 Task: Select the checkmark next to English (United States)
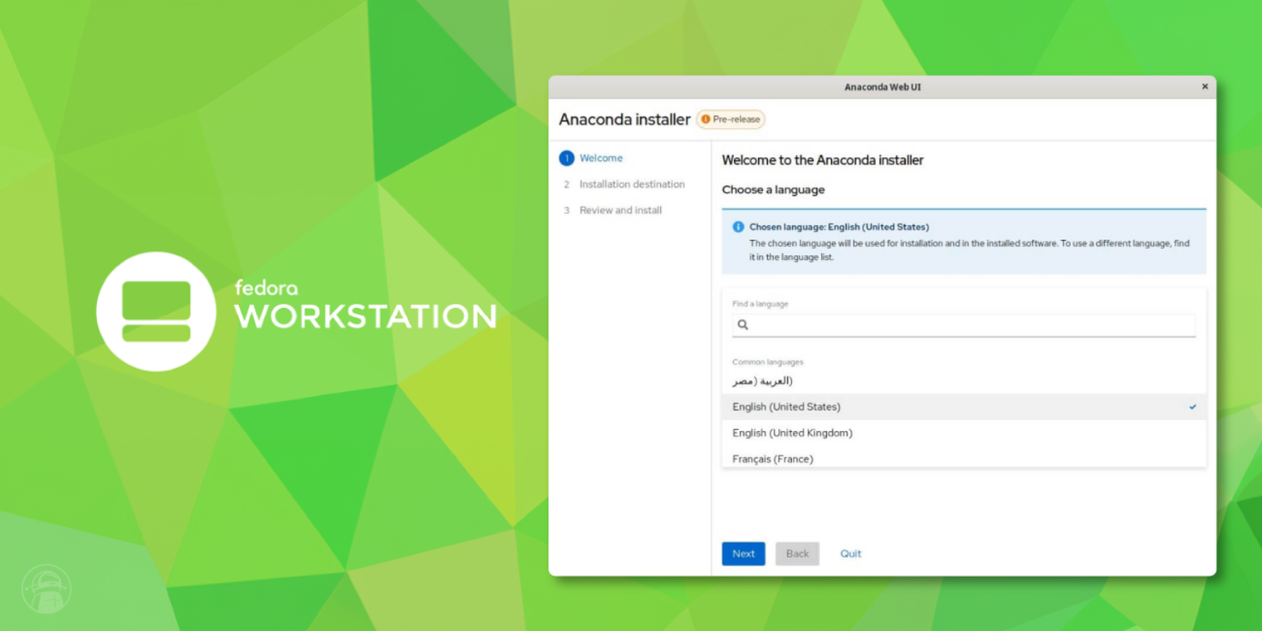[x=1193, y=407]
